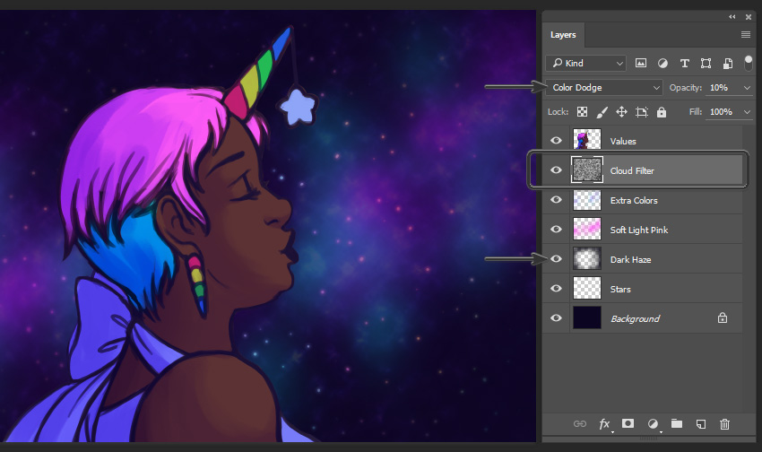Filter layers by pixel layers icon
Viewport: 762px width, 452px height.
pyautogui.click(x=641, y=63)
